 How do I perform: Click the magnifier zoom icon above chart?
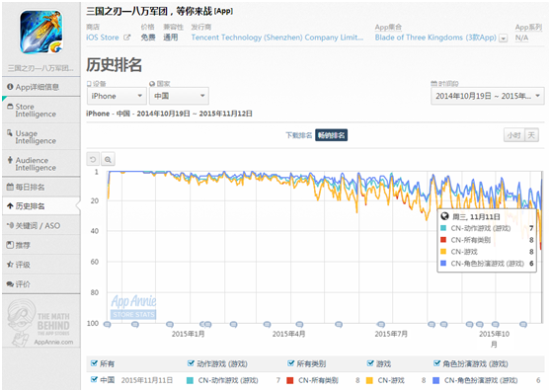tap(108, 160)
